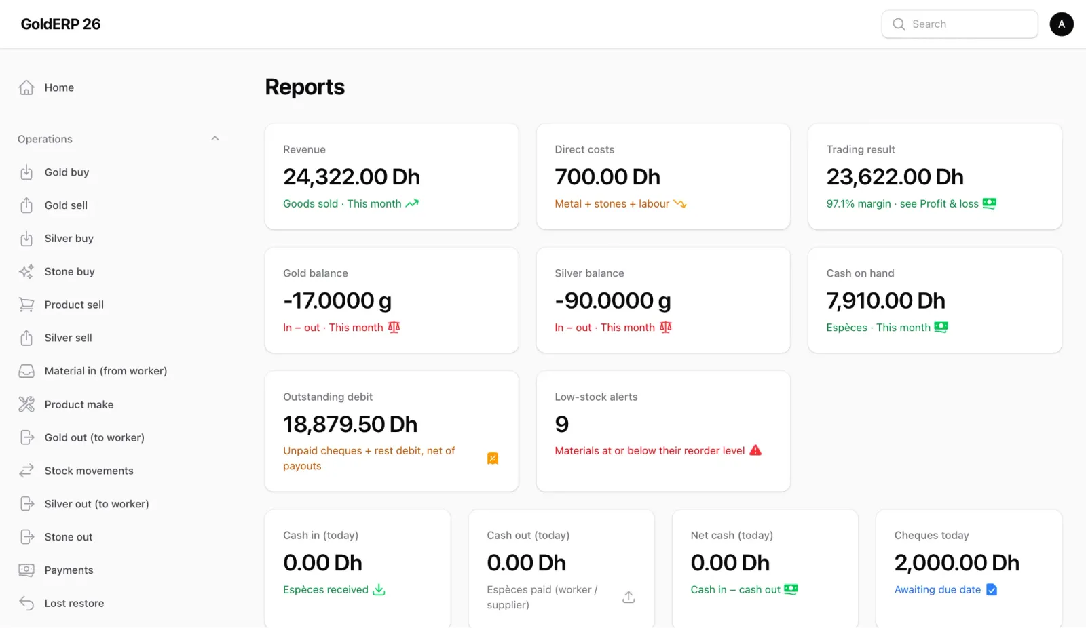Open the Direct costs card
The width and height of the screenshot is (1086, 628).
(x=663, y=176)
